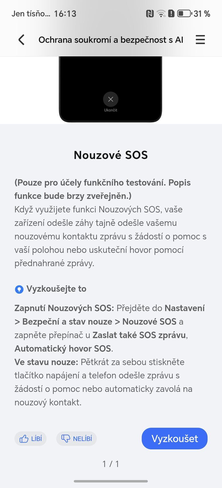Viewport: 222px width, 488px height.
Task: Tap the home gesture bar
Action: [111, 481]
